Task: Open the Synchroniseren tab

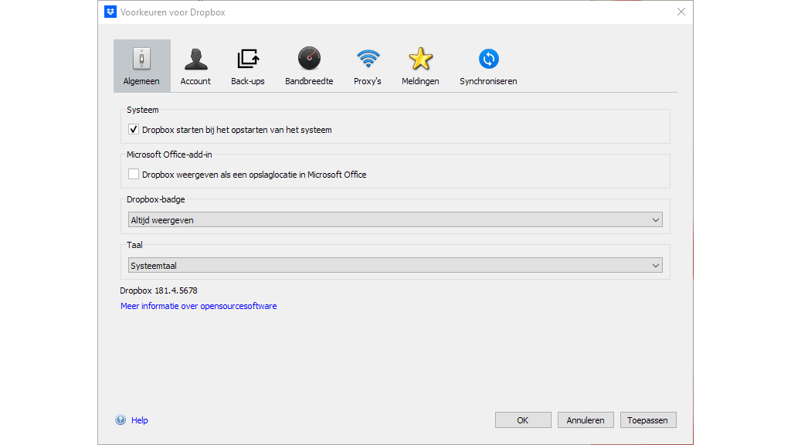Action: (488, 66)
